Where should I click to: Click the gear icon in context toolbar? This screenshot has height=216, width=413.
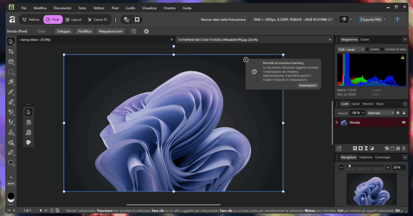click(146, 31)
